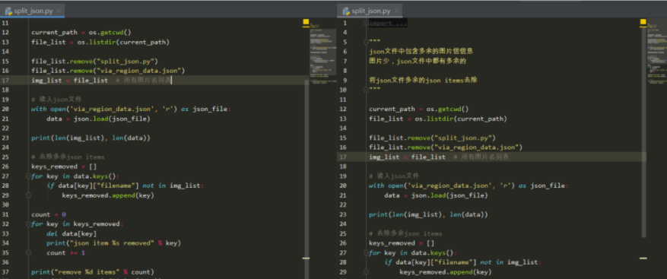
Task: Click 'keys_removed = []' in right pane
Action: (402, 243)
